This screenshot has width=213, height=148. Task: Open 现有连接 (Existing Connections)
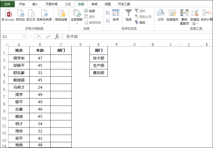(61, 15)
